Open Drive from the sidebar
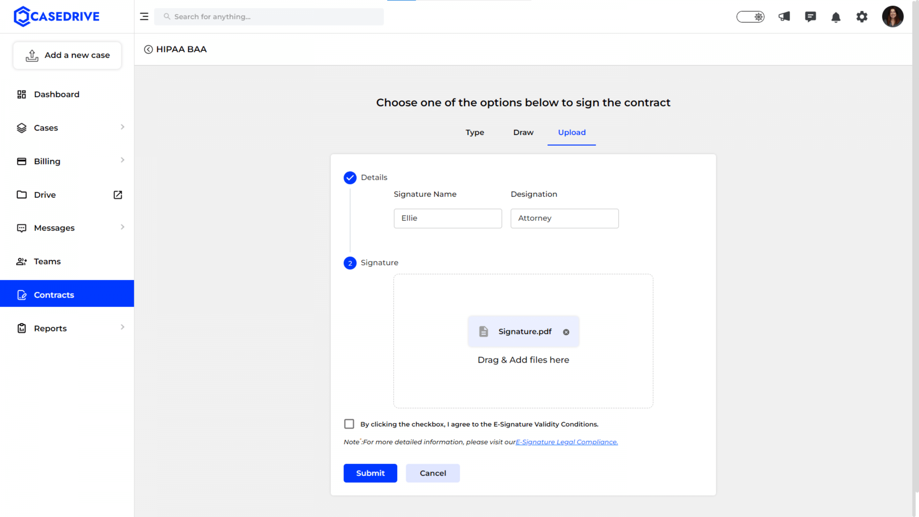The image size is (919, 517). click(x=67, y=194)
